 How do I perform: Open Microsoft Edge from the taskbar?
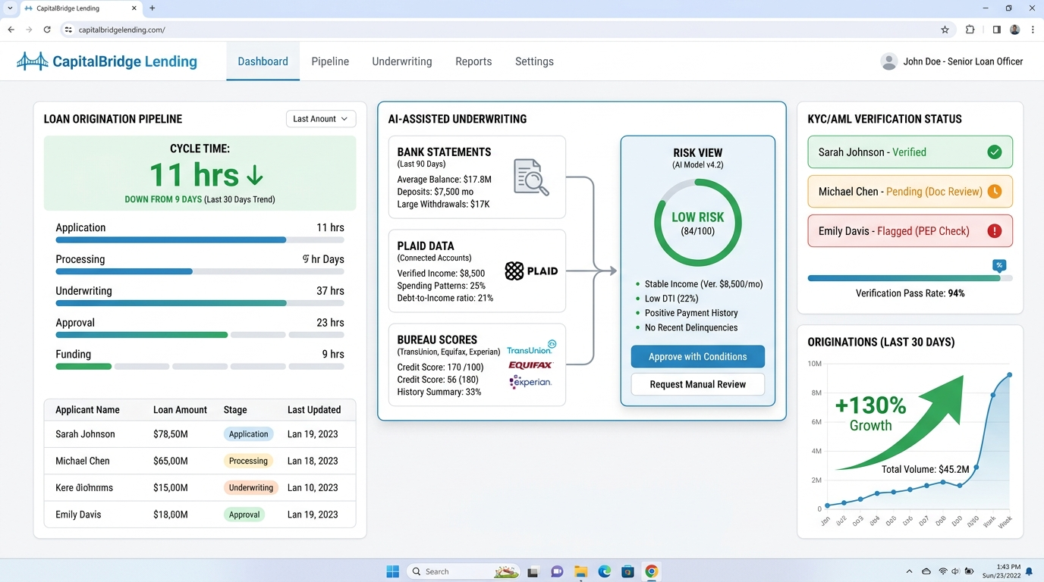(604, 571)
